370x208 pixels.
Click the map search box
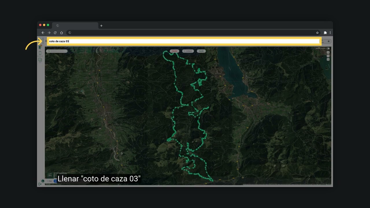(x=57, y=51)
